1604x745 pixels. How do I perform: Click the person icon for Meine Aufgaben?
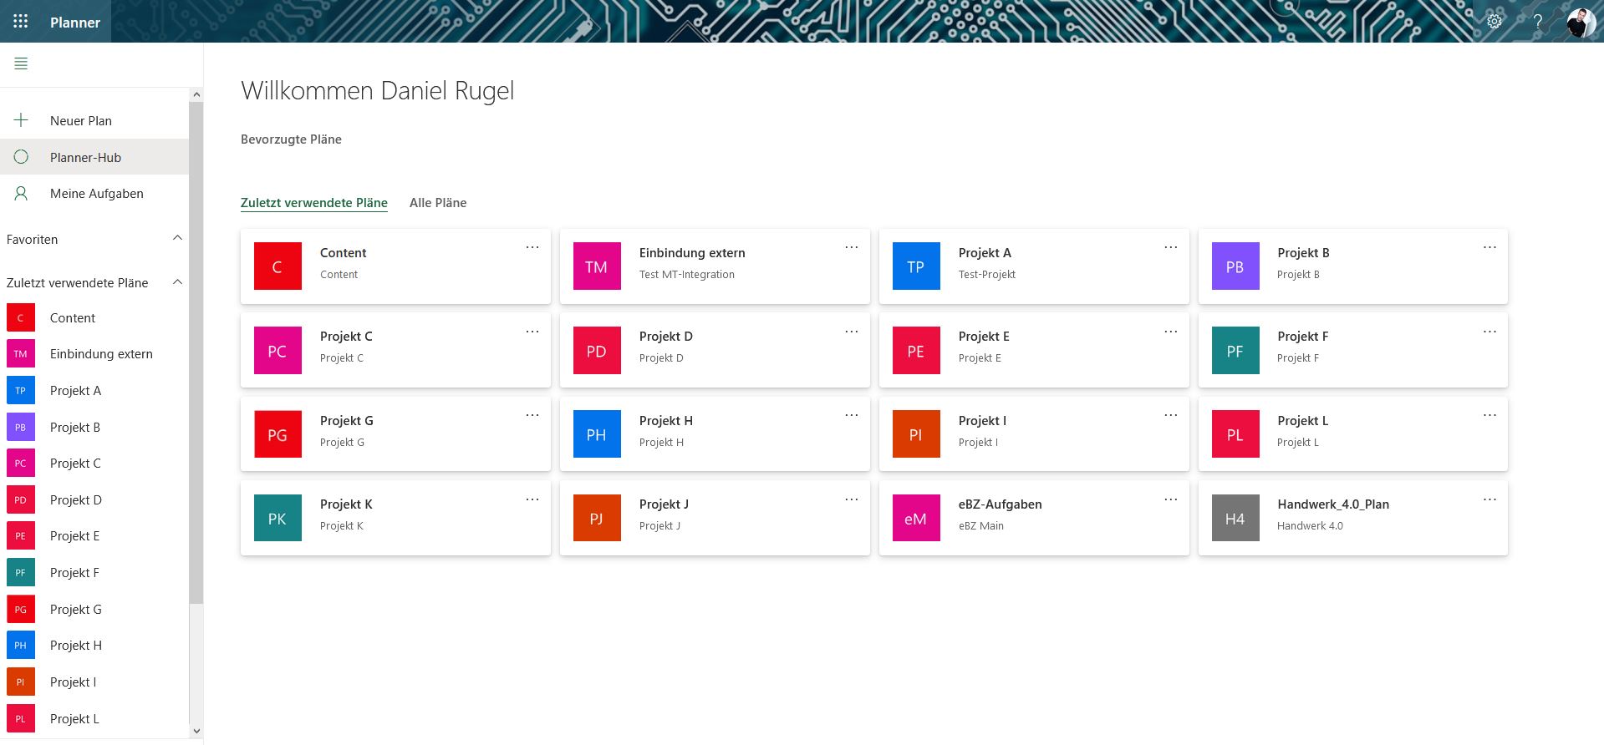(x=21, y=193)
